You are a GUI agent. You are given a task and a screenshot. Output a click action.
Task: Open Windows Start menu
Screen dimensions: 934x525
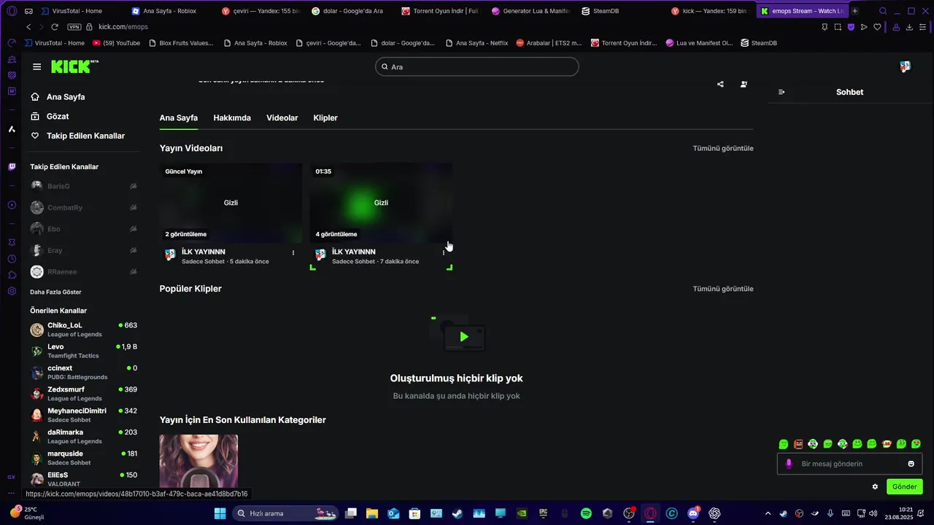click(220, 513)
